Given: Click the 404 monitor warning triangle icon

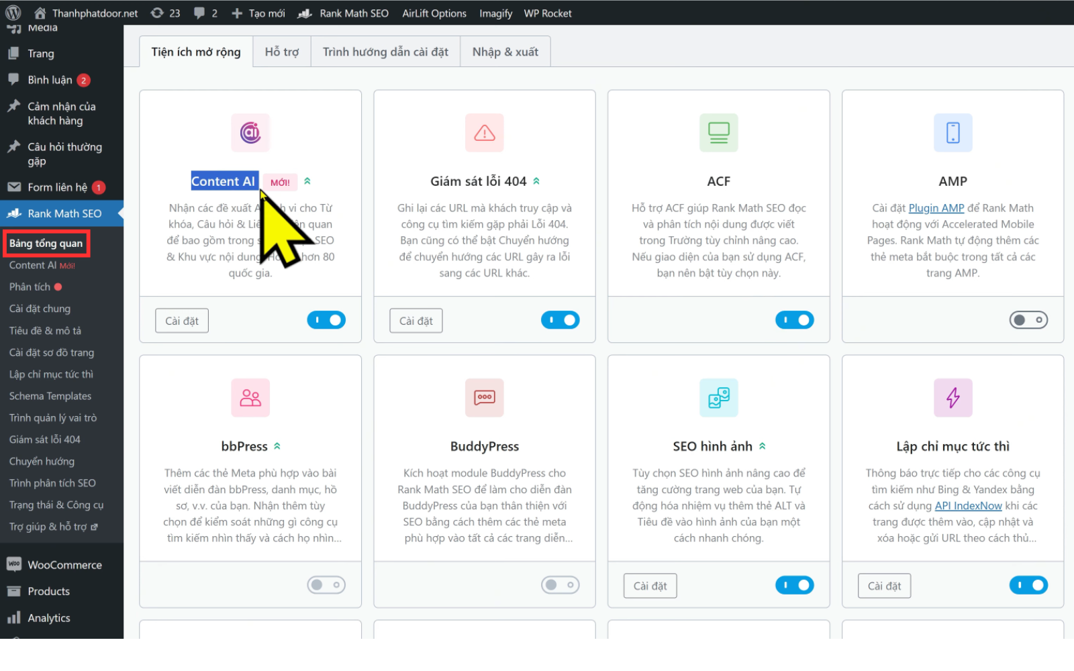Looking at the screenshot, I should click(x=485, y=133).
